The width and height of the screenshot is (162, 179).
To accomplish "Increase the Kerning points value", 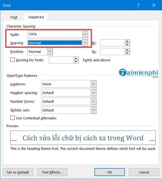I will point(76,58).
